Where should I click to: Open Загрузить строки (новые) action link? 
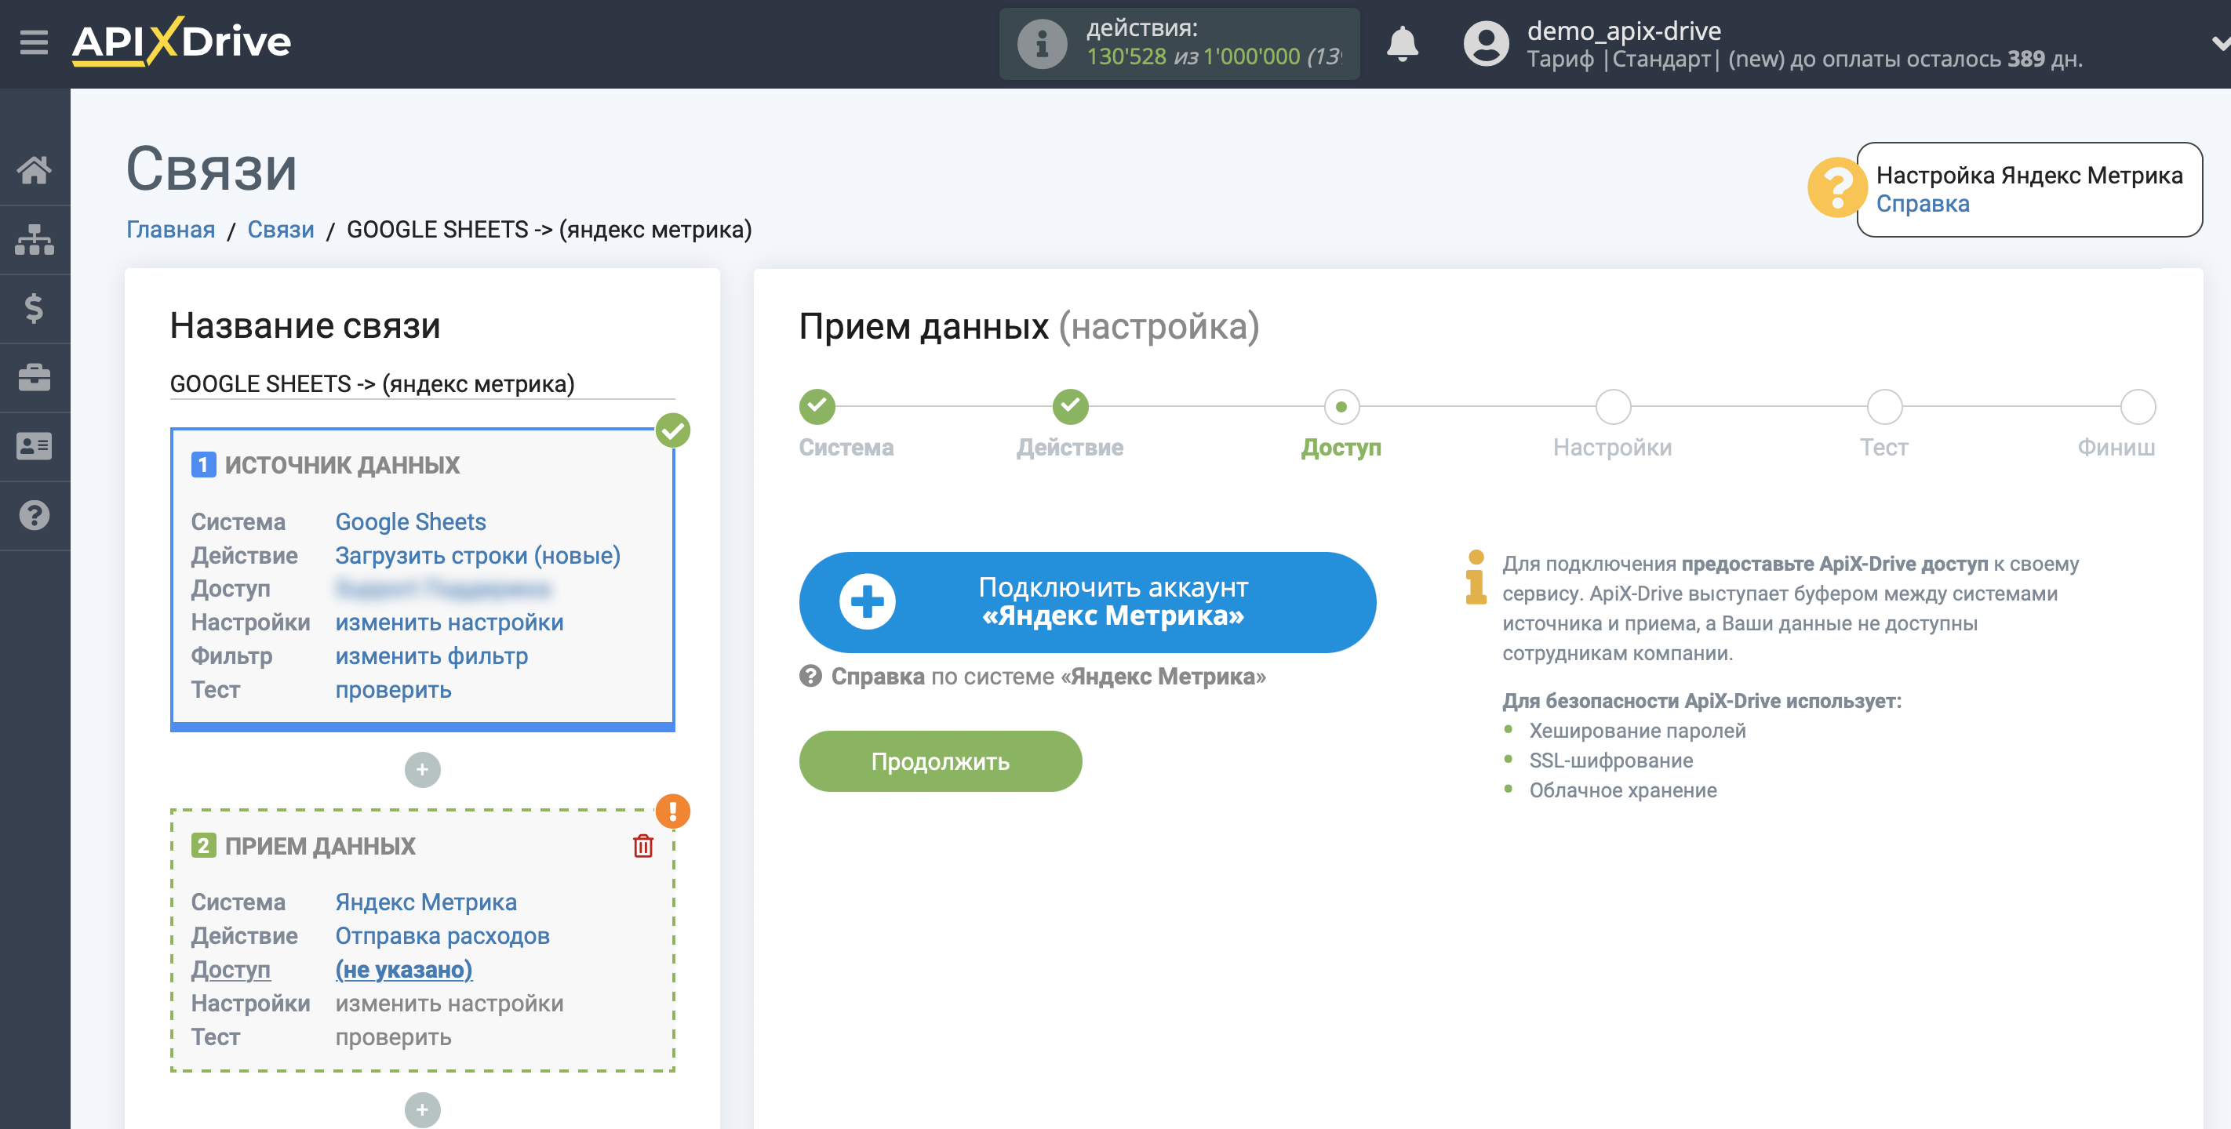pos(478,556)
